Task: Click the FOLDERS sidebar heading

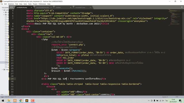Action: [5, 8]
